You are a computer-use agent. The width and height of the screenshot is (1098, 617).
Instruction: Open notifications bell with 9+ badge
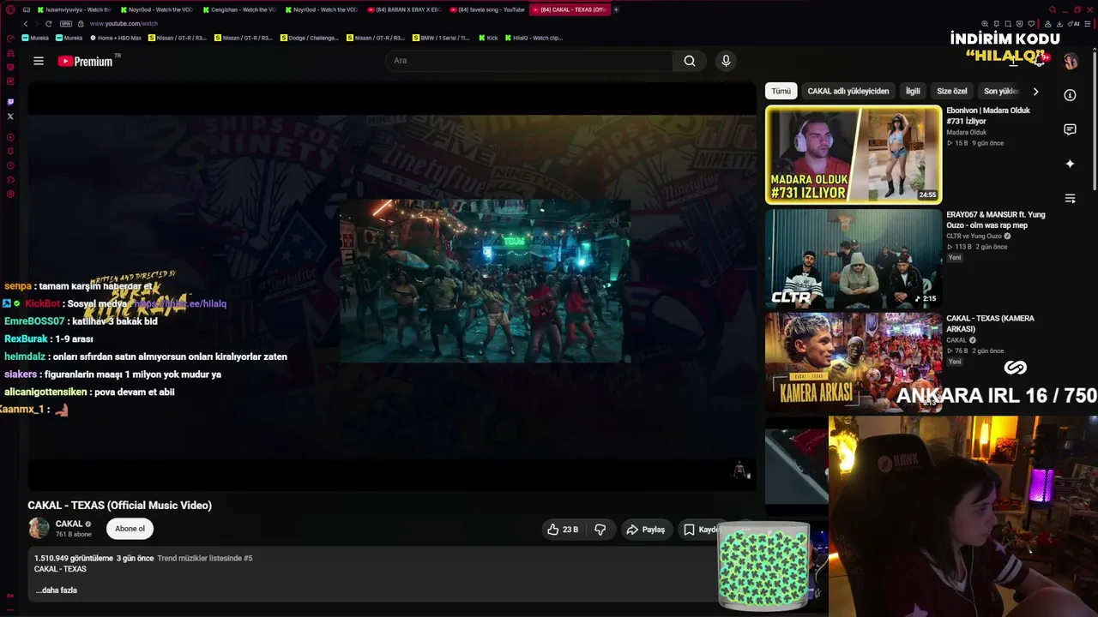1040,61
